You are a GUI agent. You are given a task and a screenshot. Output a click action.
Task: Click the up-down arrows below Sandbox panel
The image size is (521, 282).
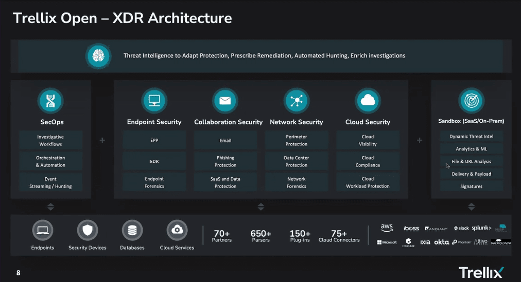pos(471,207)
